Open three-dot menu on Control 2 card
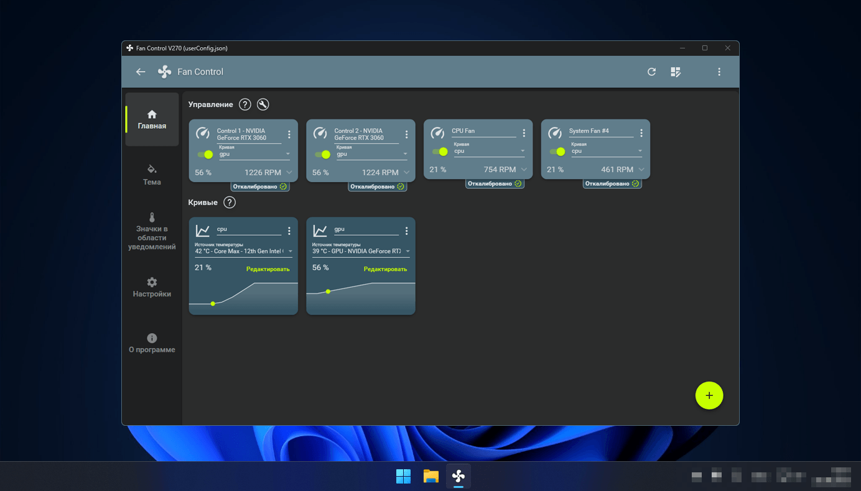Screen dimensions: 861x491 (x=407, y=134)
